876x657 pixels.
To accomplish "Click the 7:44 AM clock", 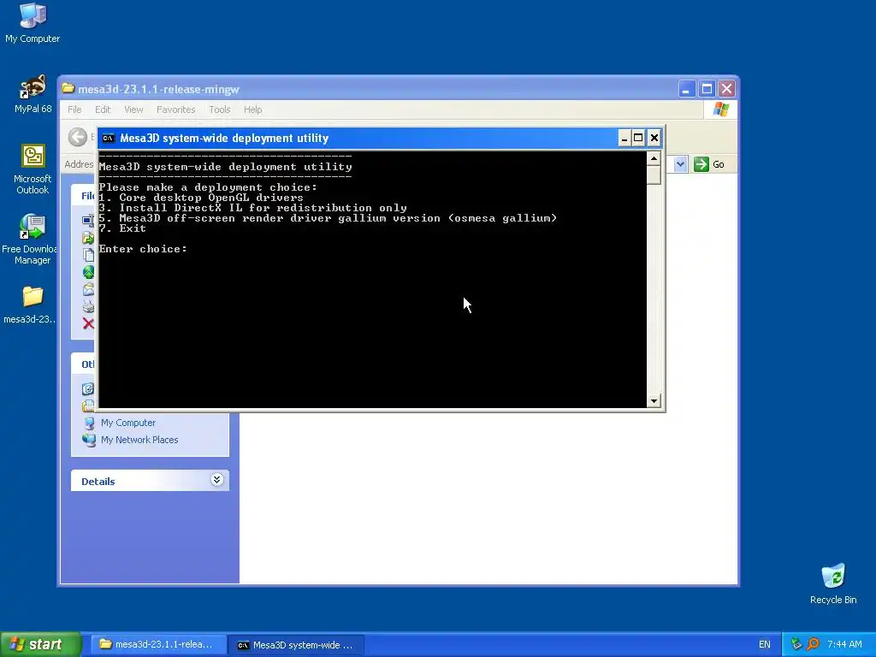I will [x=844, y=644].
